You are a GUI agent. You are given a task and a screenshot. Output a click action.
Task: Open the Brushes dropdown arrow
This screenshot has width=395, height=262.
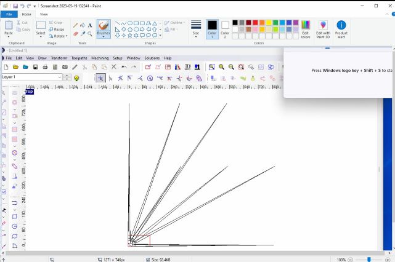[x=104, y=37]
